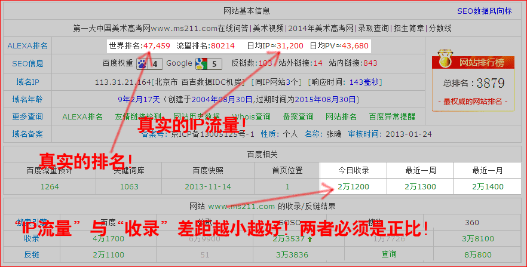
Task: Click the 网站排名 link in 更多查询 row
Action: pyautogui.click(x=341, y=117)
